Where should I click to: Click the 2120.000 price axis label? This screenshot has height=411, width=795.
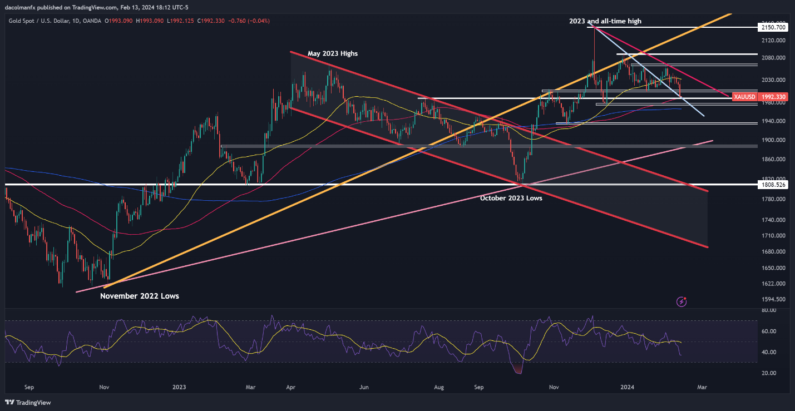[773, 41]
